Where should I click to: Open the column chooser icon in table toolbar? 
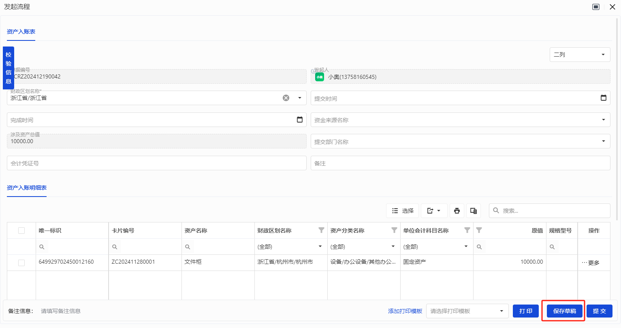click(473, 211)
